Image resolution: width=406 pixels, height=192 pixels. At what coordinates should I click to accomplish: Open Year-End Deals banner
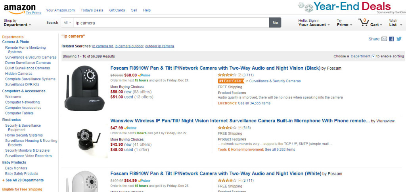[x=351, y=7]
